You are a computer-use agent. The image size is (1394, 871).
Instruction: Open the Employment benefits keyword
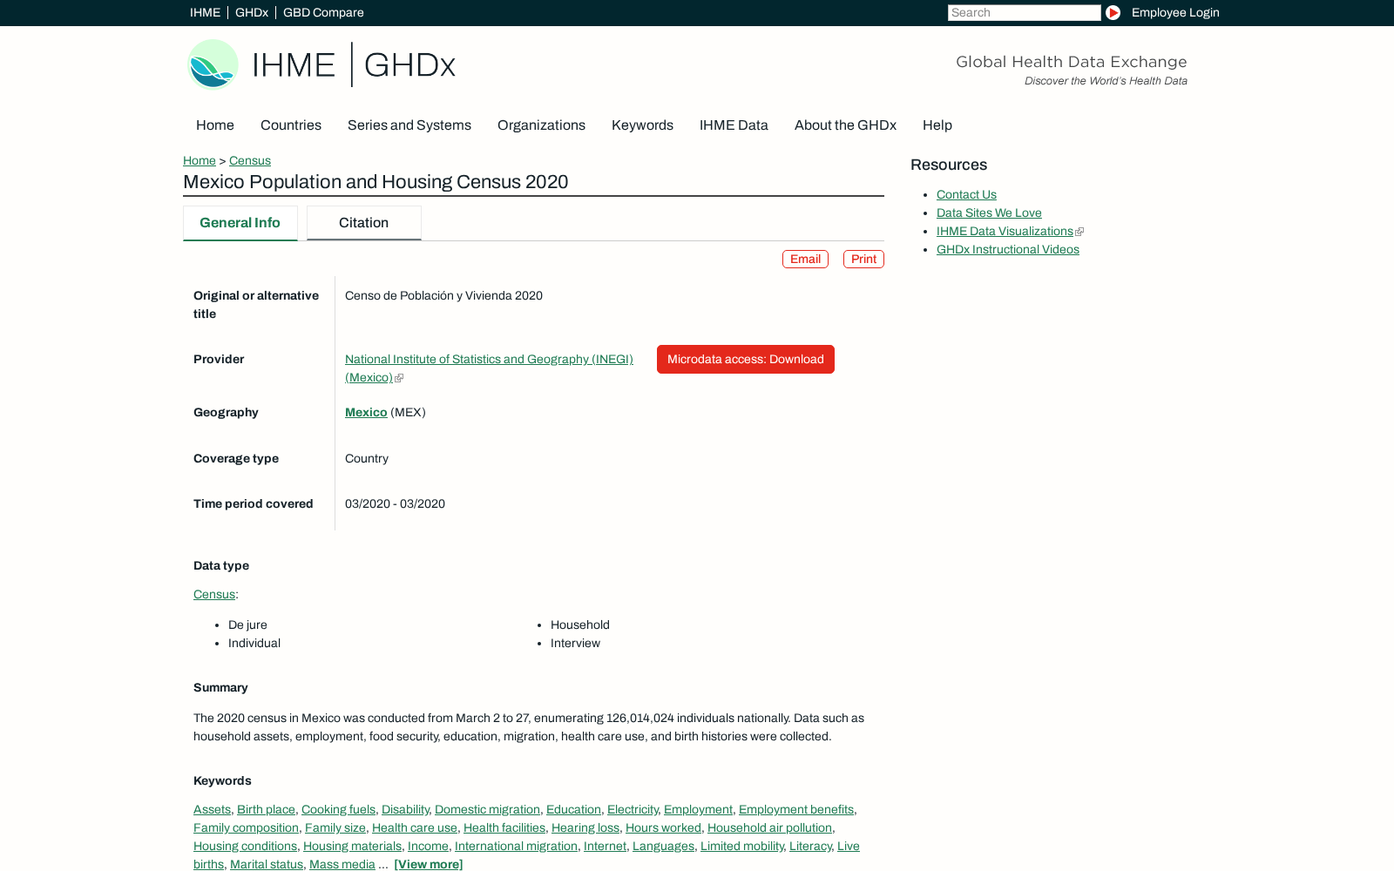click(796, 809)
